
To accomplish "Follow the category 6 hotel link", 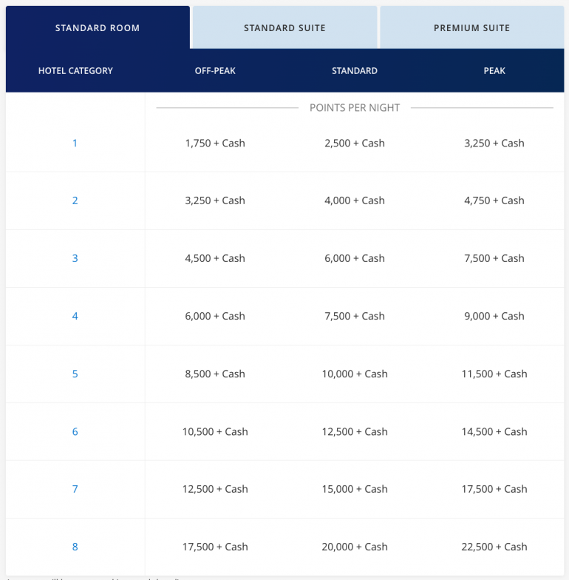I will click(75, 431).
